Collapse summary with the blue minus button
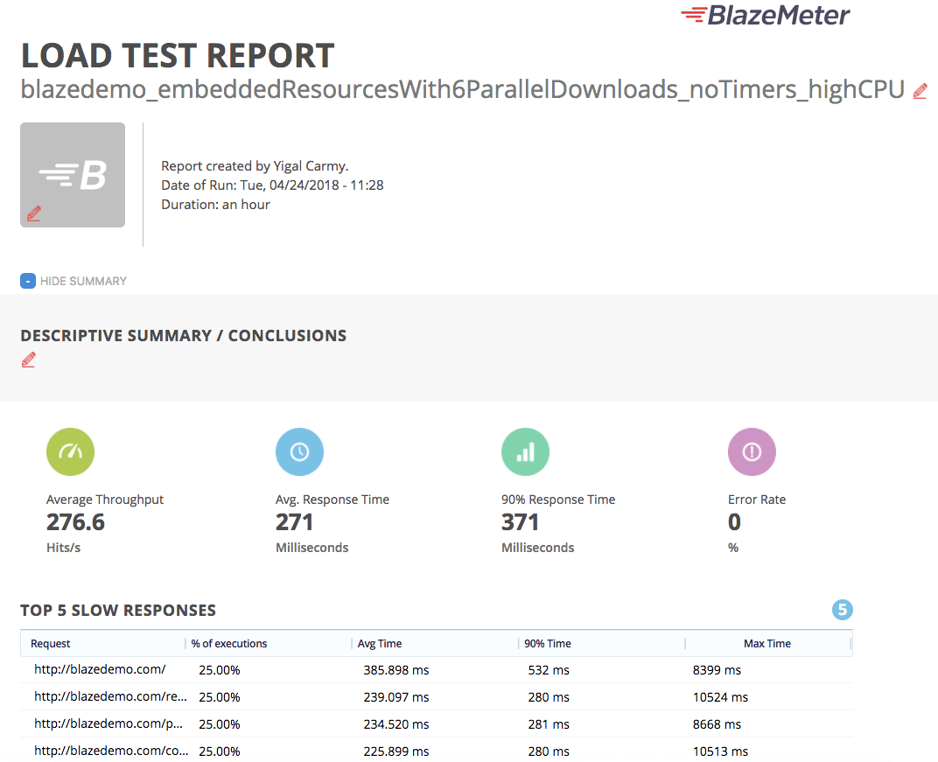The image size is (938, 762). coord(27,281)
